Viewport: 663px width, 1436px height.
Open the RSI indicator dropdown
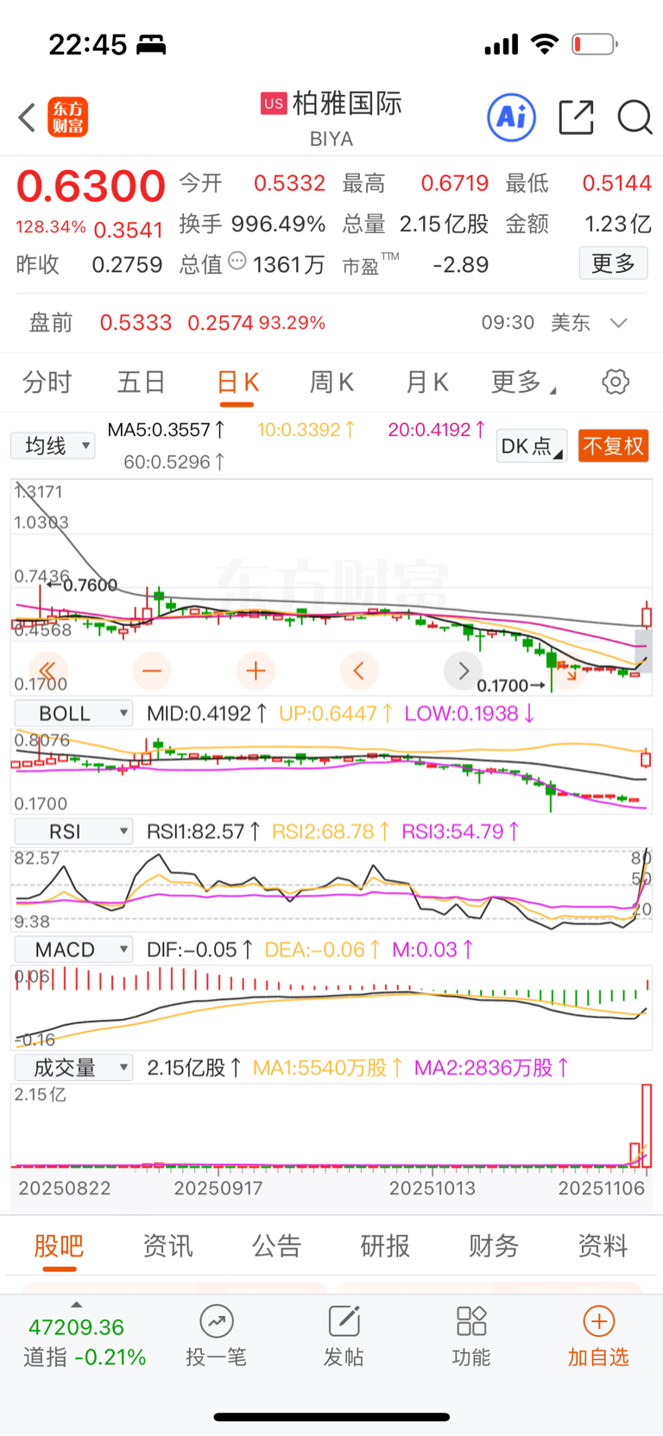pyautogui.click(x=73, y=832)
